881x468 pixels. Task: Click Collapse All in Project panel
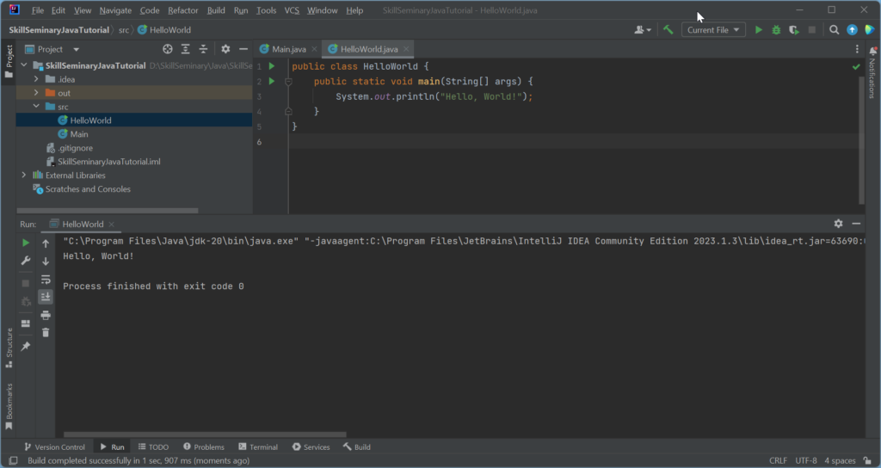point(203,49)
